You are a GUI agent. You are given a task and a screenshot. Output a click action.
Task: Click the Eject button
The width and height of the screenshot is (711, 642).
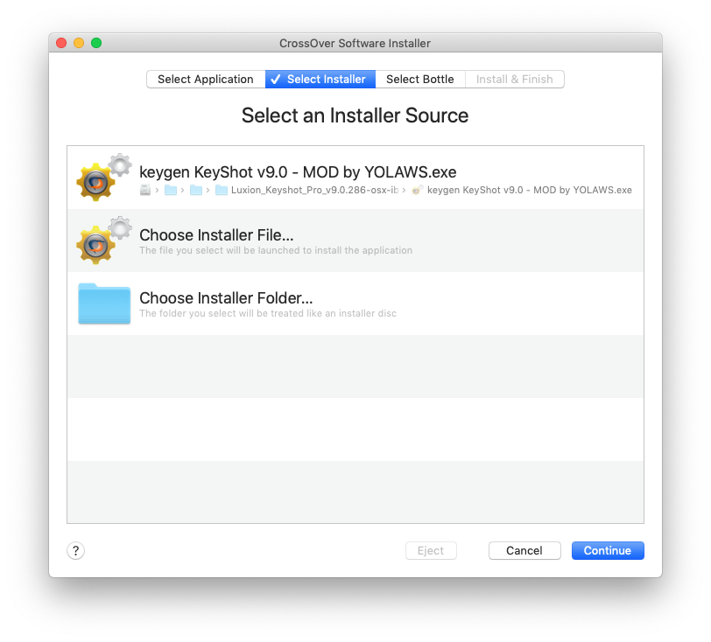coord(431,550)
